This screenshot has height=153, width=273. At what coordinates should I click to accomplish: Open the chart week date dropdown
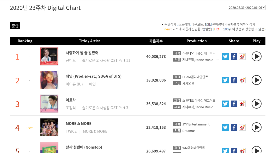tap(246, 8)
